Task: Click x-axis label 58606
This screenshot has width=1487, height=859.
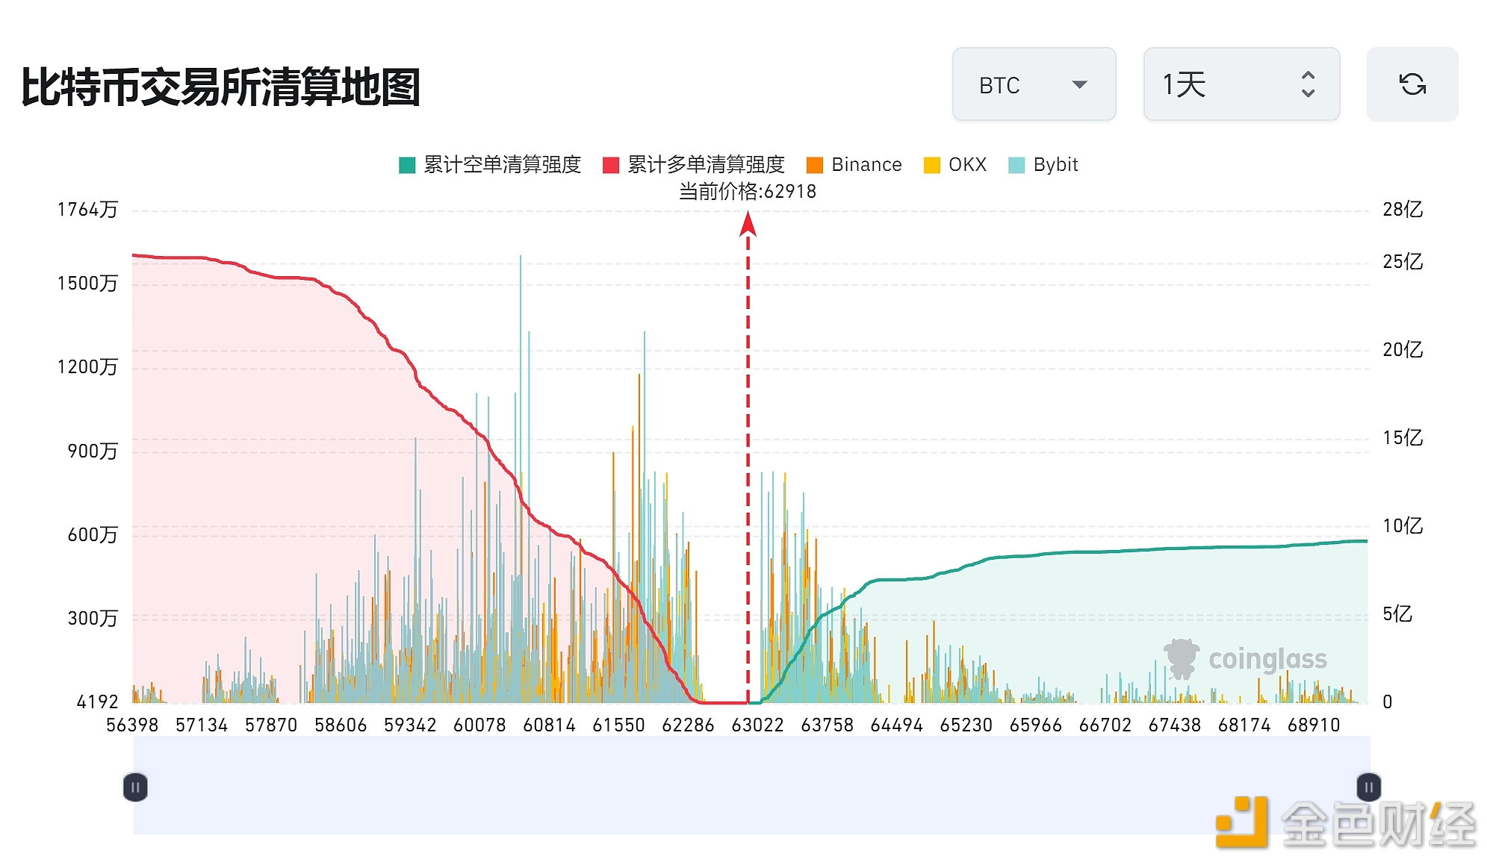Action: [341, 725]
